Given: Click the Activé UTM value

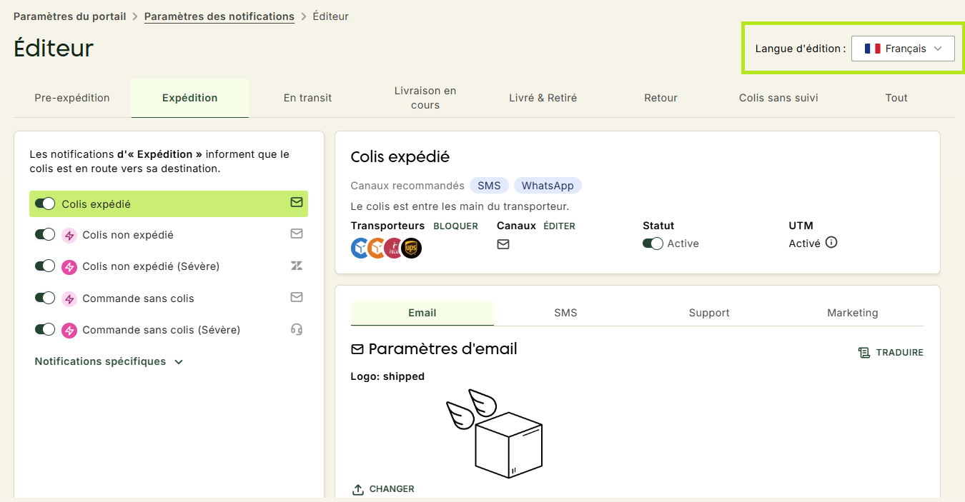Looking at the screenshot, I should (804, 244).
